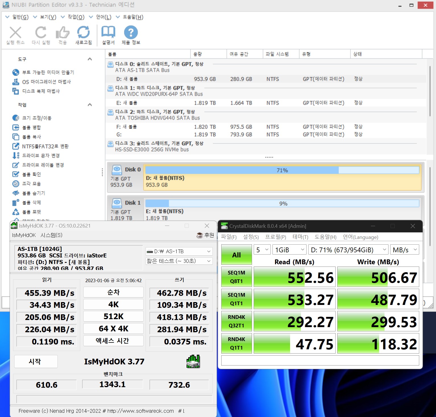The image size is (436, 417).
Task: Open the D:\ AS-1TB drive dropdown in IsMyHdOK
Action: coord(179,251)
